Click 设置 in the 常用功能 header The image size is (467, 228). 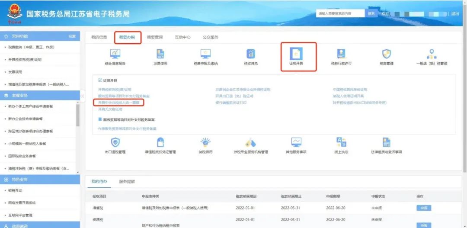tap(72, 36)
